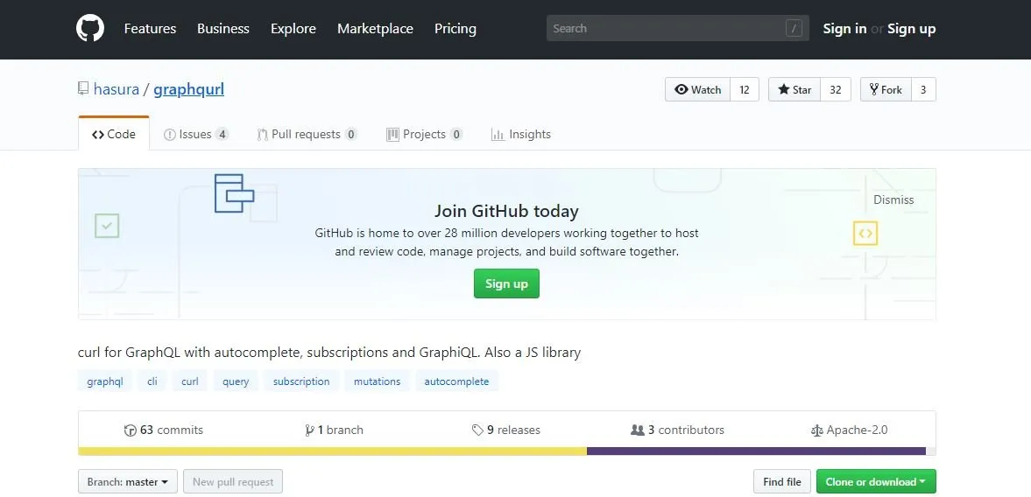This screenshot has height=497, width=1031.
Task: Switch to the Pull requests tab
Action: point(307,134)
